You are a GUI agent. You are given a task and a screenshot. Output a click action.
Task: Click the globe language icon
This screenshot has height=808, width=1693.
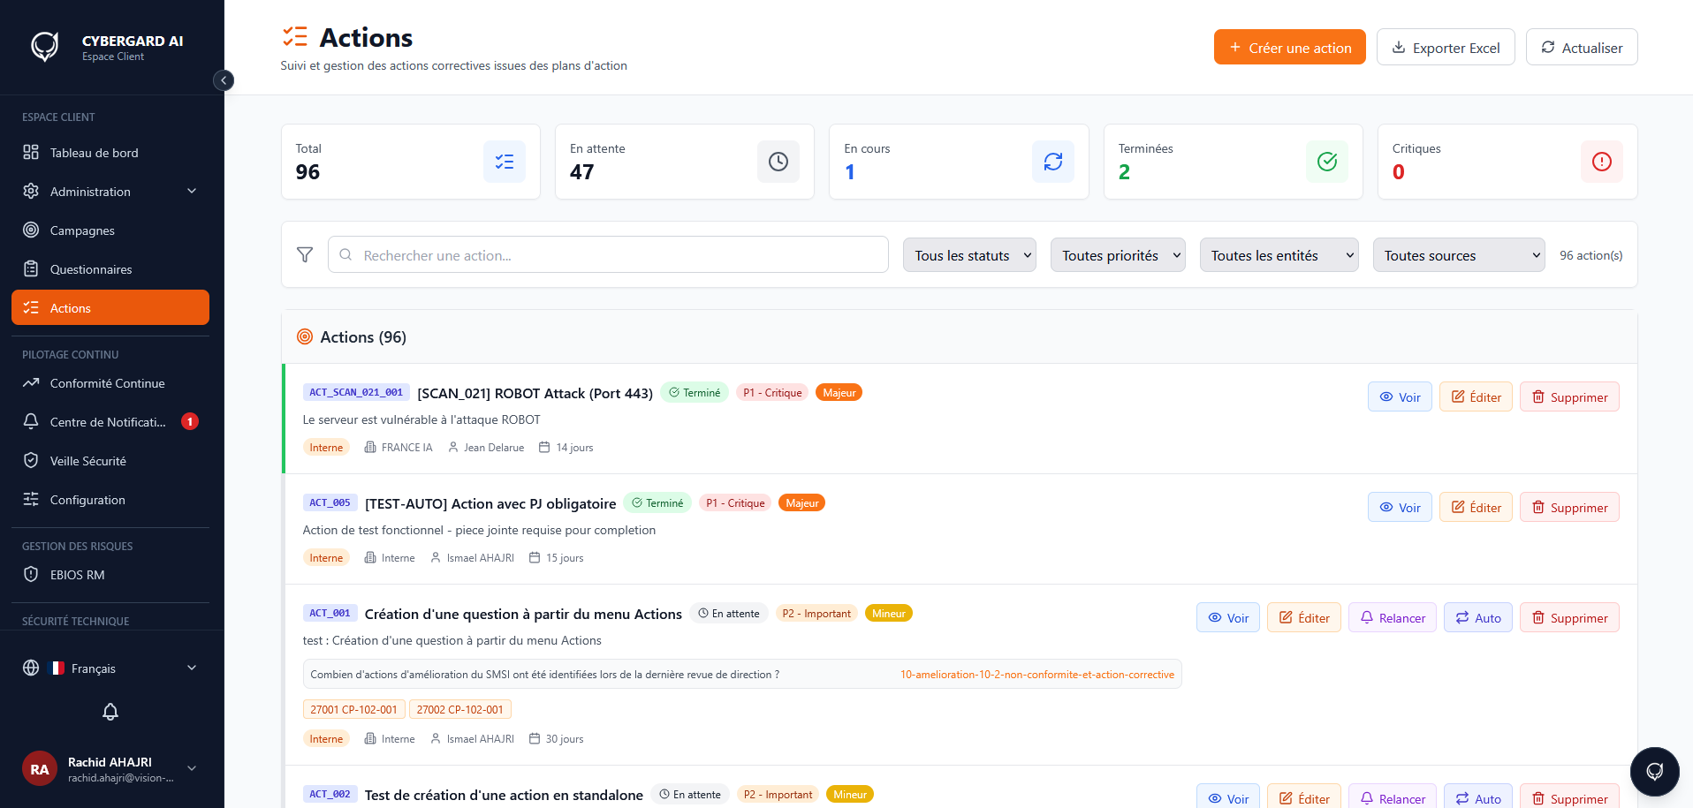[31, 668]
